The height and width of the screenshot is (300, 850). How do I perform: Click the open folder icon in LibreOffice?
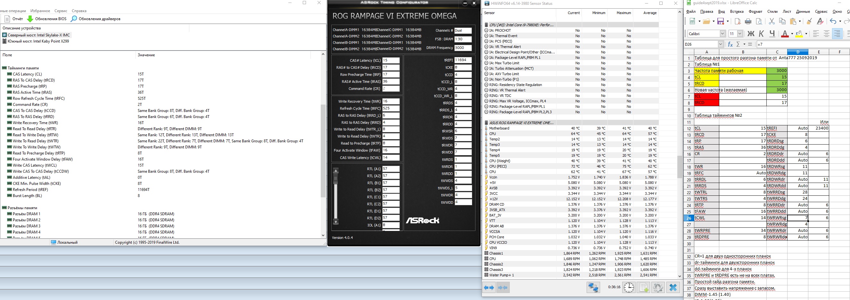[x=706, y=21]
